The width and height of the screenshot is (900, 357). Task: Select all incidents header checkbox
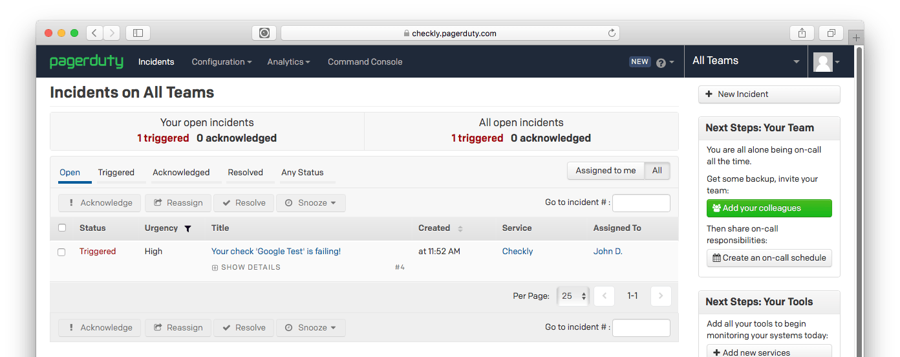coord(62,228)
